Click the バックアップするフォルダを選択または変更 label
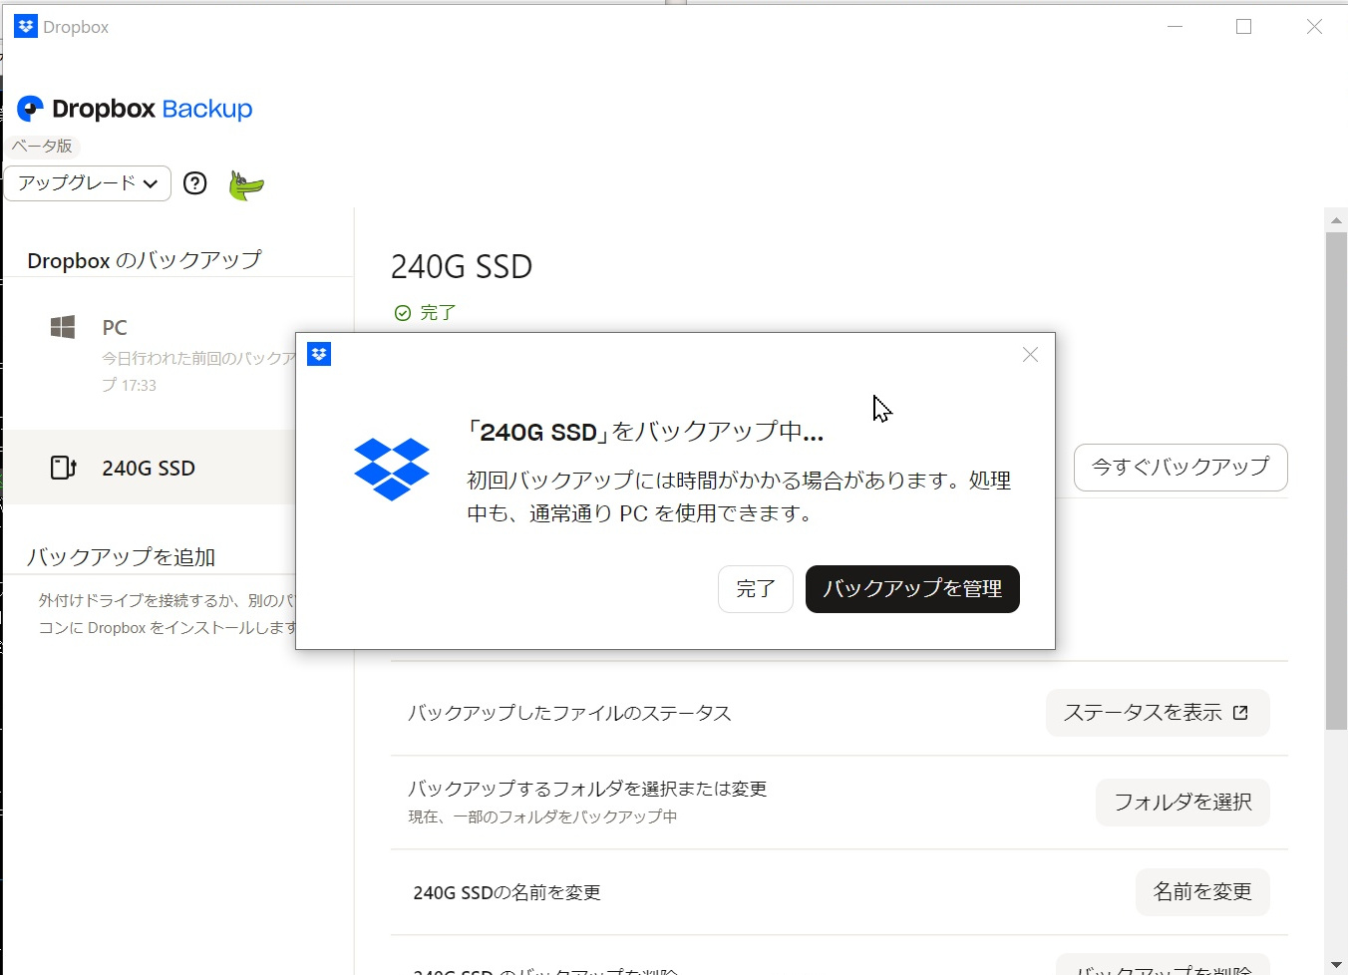1348x975 pixels. tap(587, 789)
